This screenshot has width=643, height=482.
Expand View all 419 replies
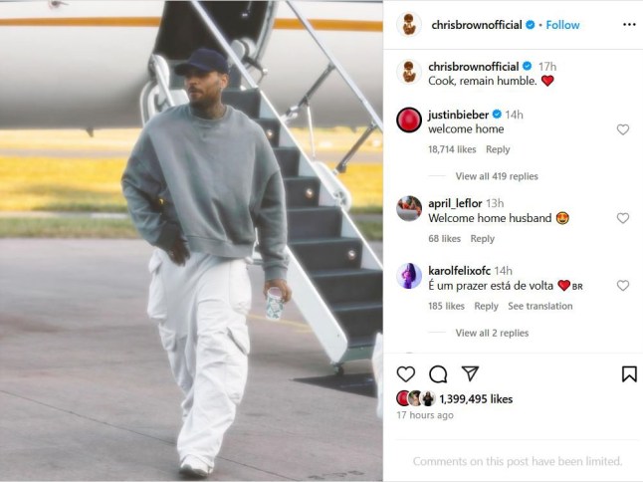tap(497, 176)
